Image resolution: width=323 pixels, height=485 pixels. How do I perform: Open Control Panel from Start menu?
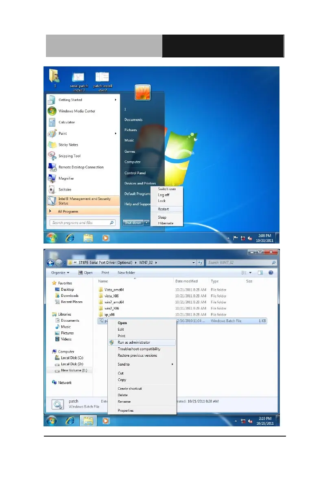click(135, 173)
